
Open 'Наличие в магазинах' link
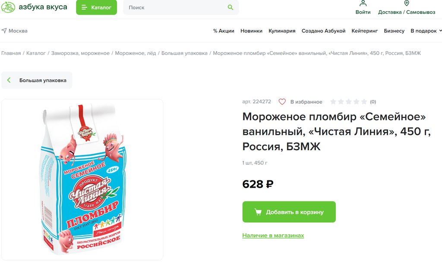pos(273,235)
